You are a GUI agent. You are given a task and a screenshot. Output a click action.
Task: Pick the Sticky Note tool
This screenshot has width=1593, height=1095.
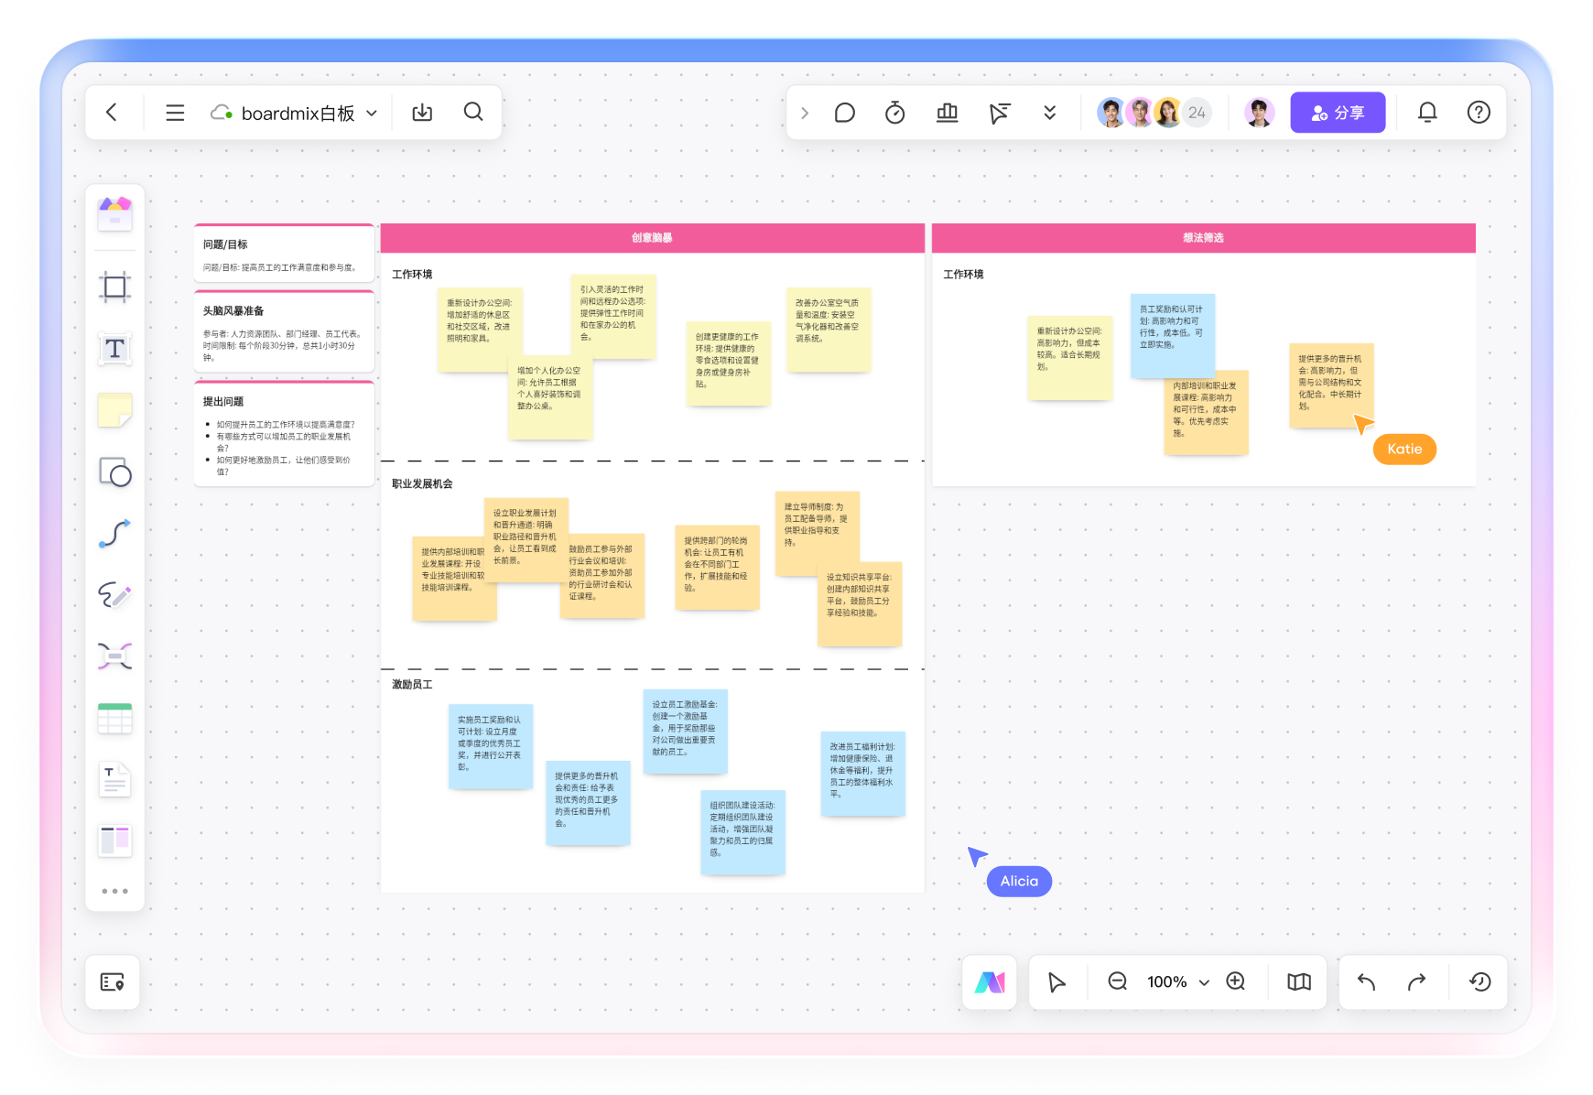click(x=114, y=411)
